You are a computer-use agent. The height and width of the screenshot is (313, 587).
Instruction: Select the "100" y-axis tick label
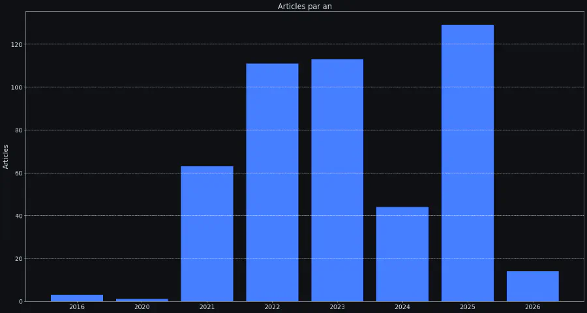16,87
